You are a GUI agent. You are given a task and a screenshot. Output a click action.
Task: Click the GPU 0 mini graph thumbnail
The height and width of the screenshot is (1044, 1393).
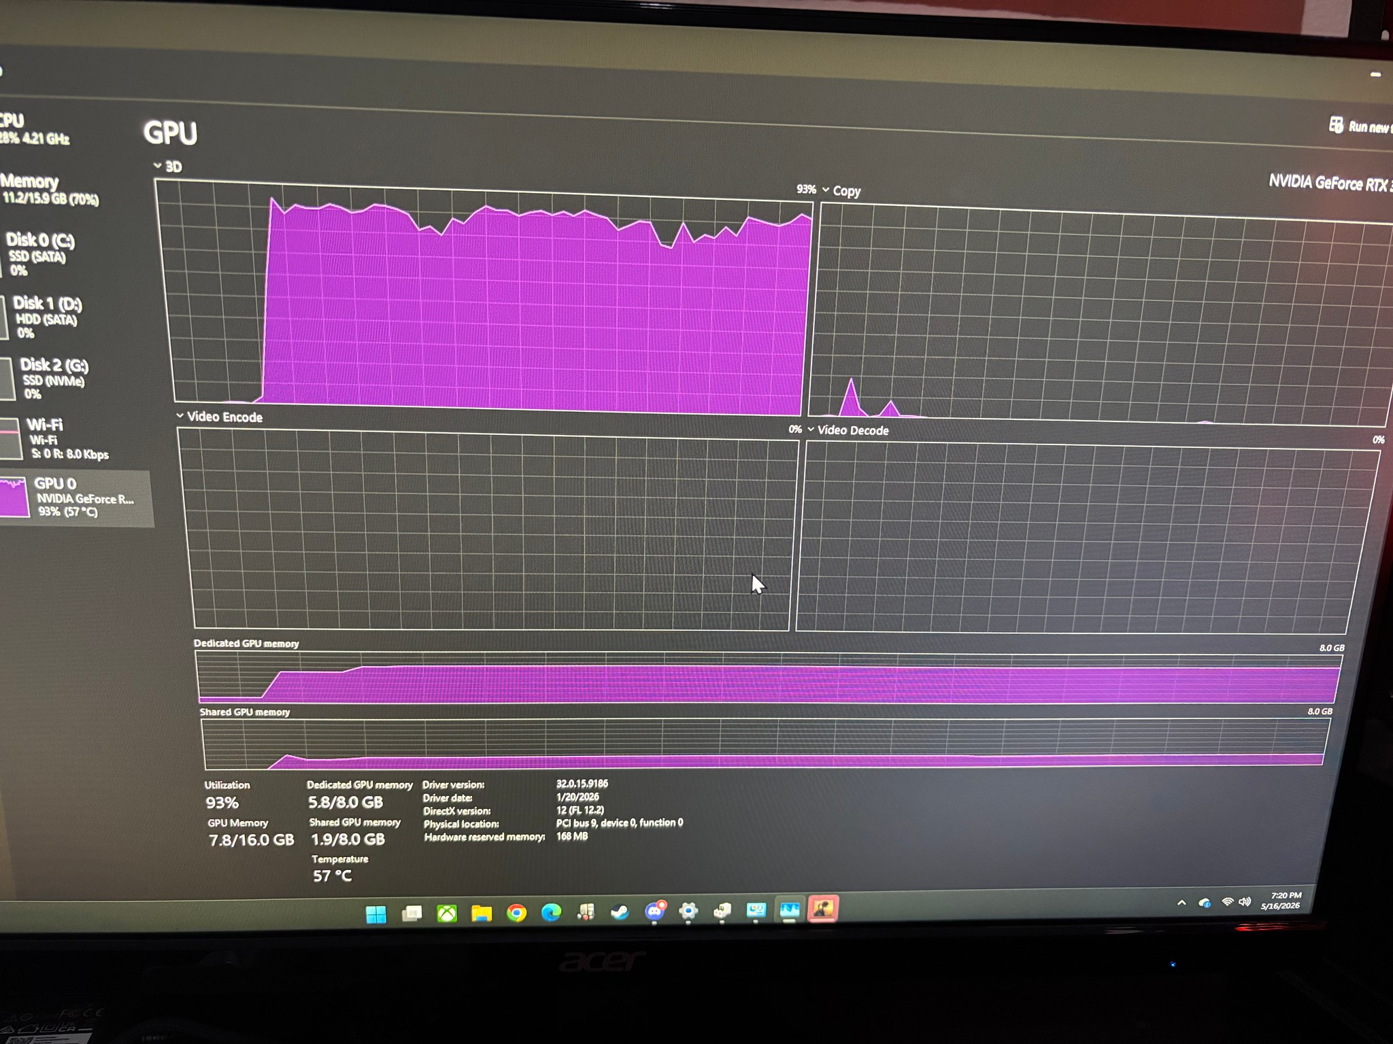(x=14, y=497)
